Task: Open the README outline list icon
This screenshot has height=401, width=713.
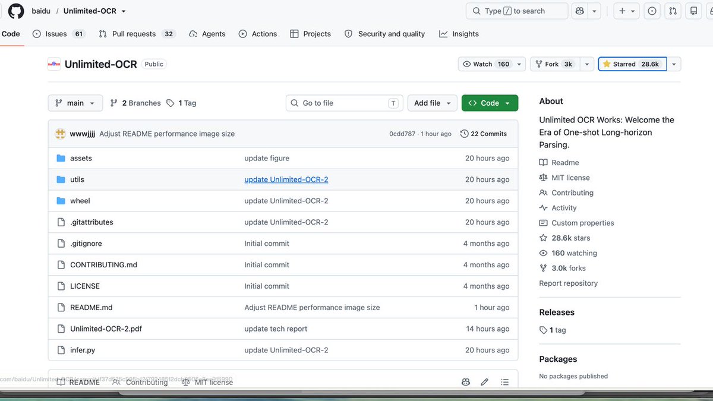Action: click(x=504, y=382)
